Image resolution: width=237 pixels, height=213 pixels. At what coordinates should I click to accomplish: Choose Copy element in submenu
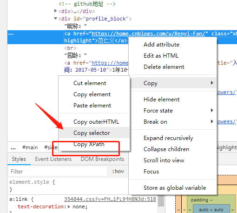pos(92,94)
